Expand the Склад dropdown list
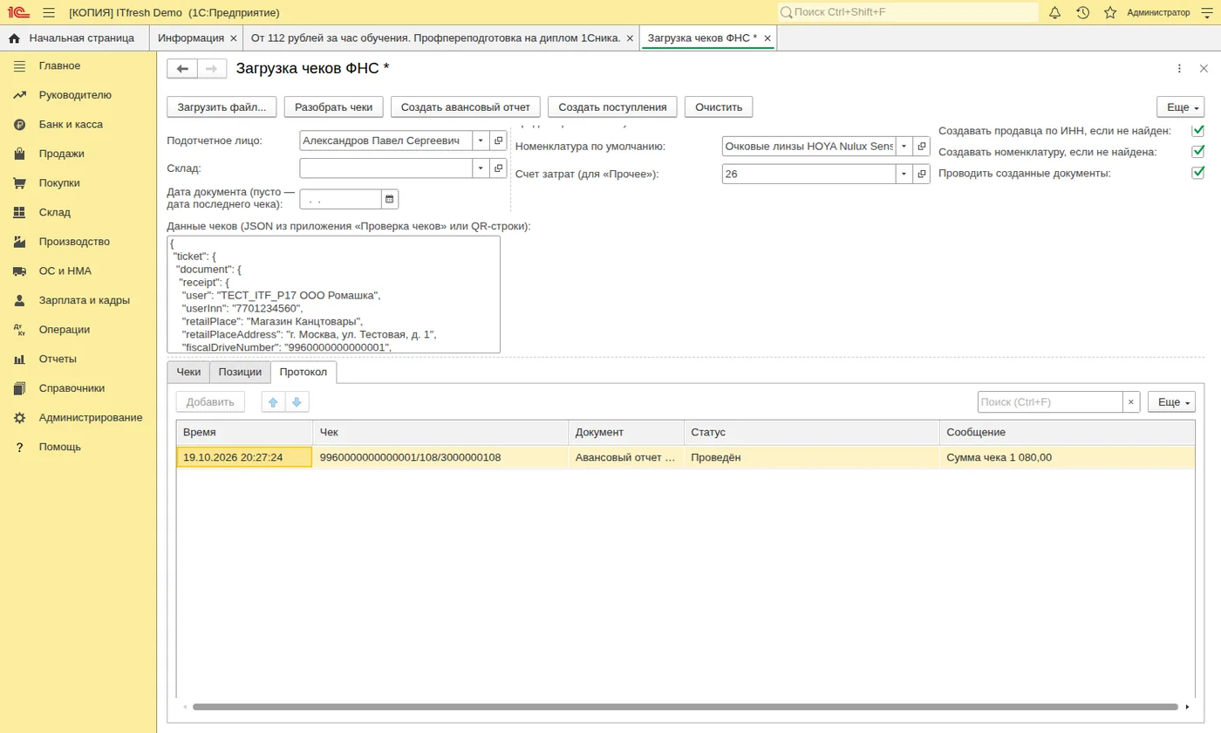The height and width of the screenshot is (733, 1221). pos(481,168)
